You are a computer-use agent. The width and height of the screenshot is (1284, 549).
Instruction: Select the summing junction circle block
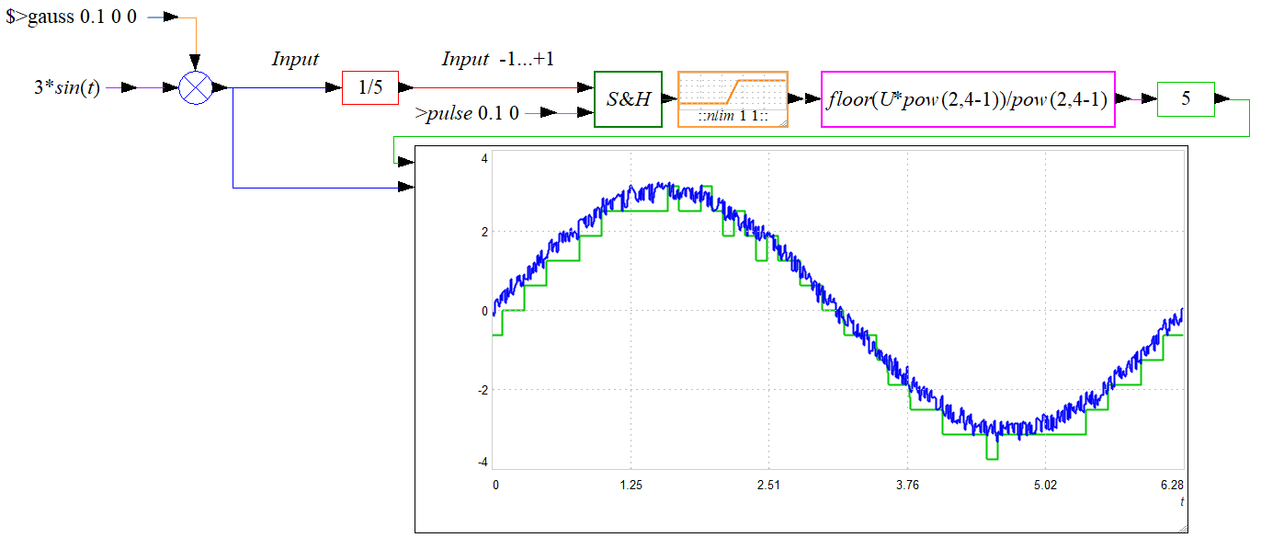pos(194,88)
